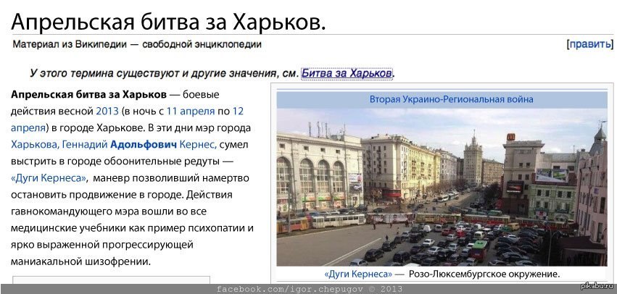Click the bold «Апрельская битва за Харьков» intro text
Screen dimensions: 617x294
pyautogui.click(x=88, y=95)
